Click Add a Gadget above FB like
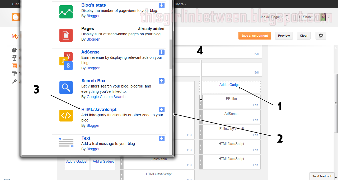This screenshot has height=180, width=338. coord(230,85)
